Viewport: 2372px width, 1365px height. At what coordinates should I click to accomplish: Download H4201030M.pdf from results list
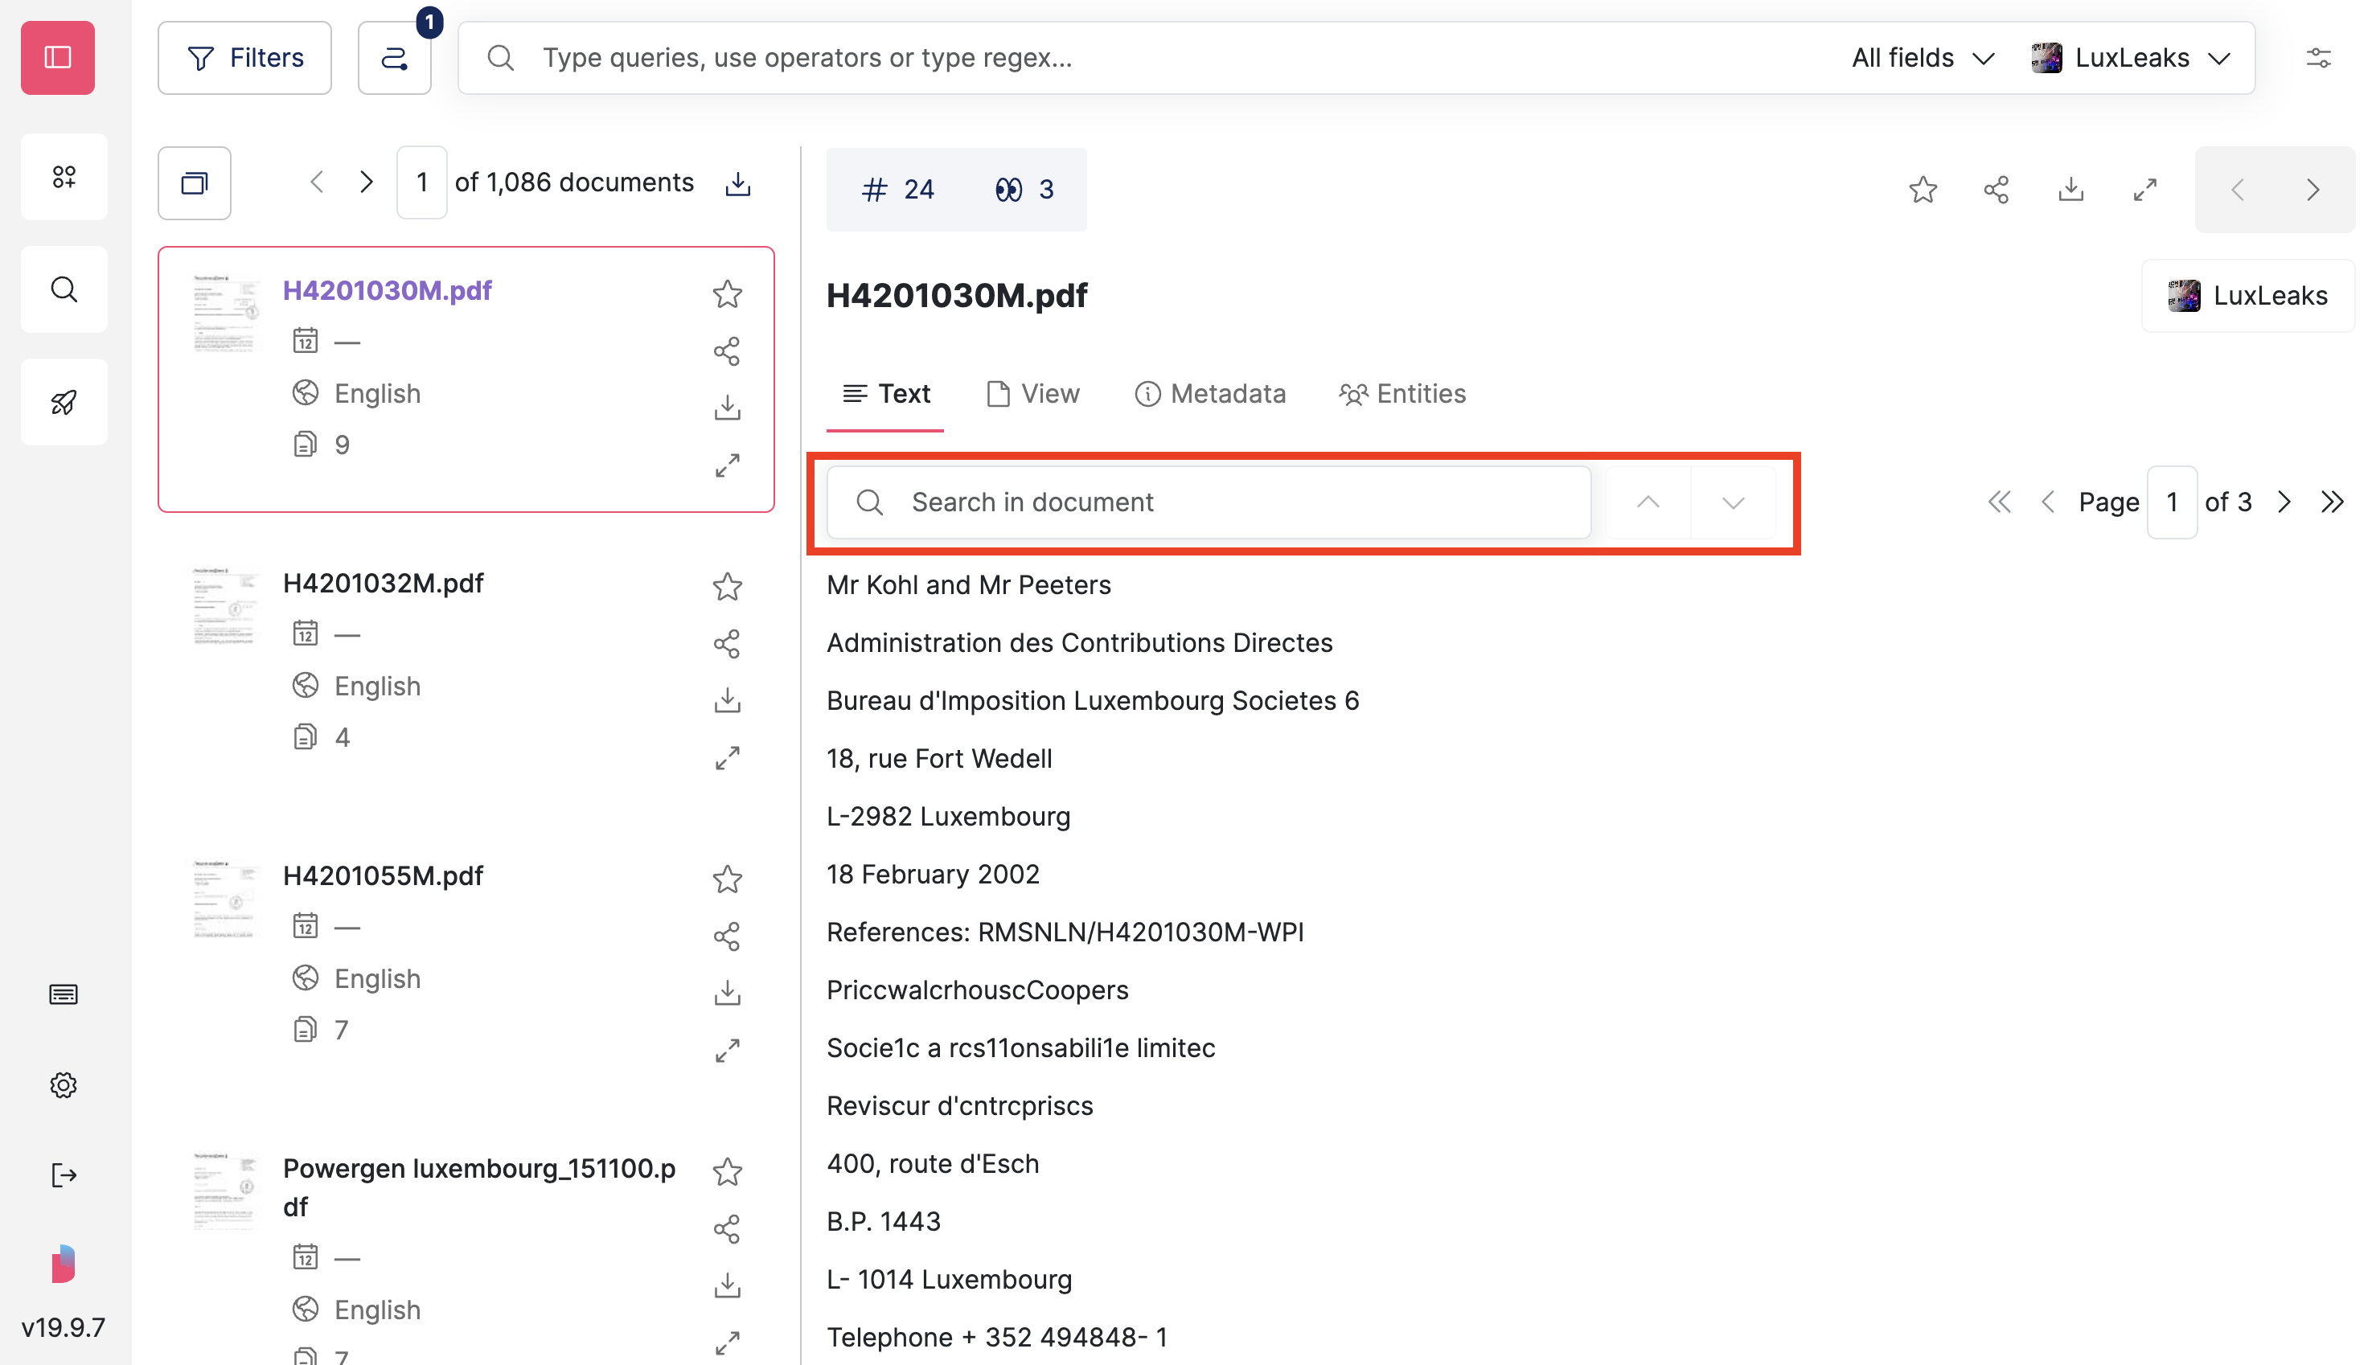(x=728, y=408)
